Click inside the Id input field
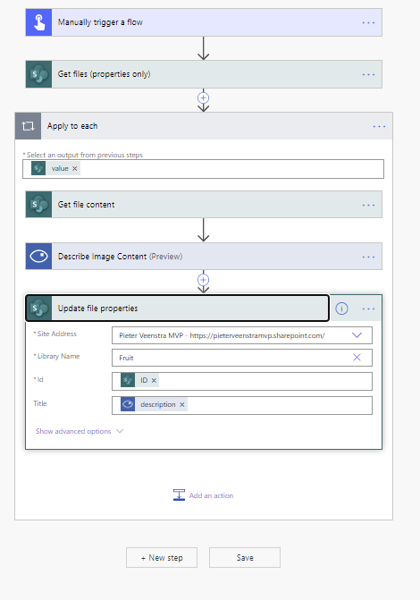Screen dimensions: 420x600 pos(242,381)
